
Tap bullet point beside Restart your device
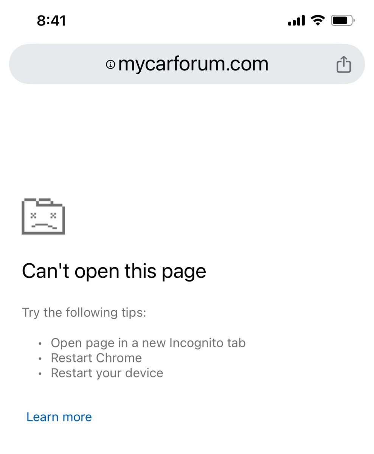[40, 374]
